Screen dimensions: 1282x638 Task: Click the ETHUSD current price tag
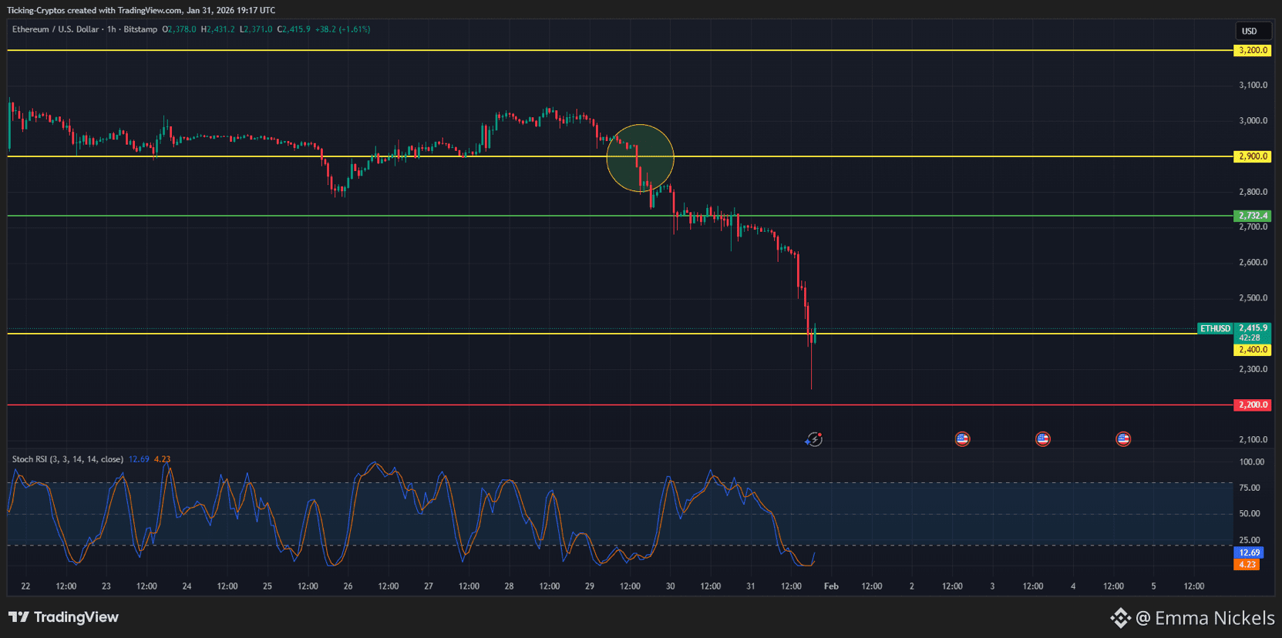point(1216,329)
